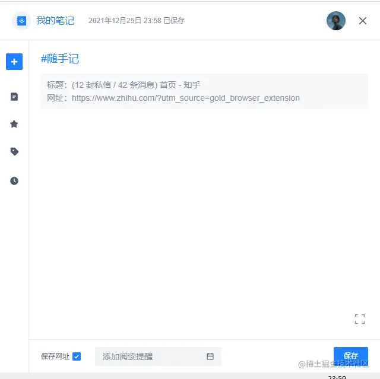380x379 pixels.
Task: Open the calendar icon in reminder field
Action: click(x=210, y=356)
